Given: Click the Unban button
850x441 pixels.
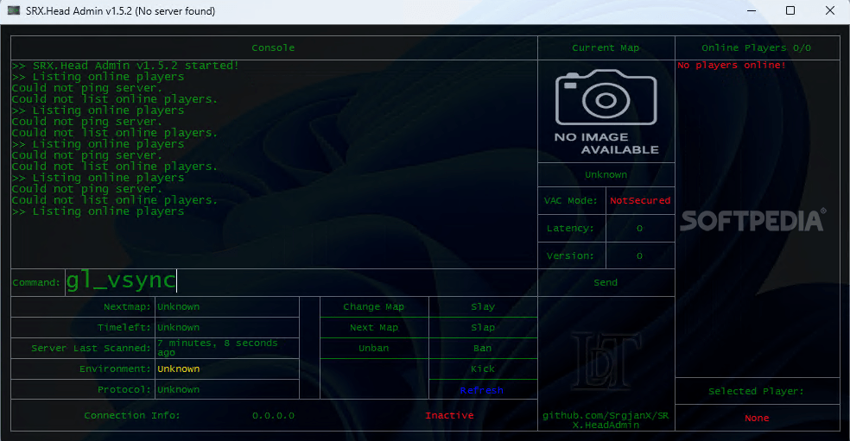Looking at the screenshot, I should click(x=373, y=348).
